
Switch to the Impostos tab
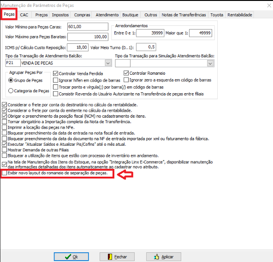(60, 15)
